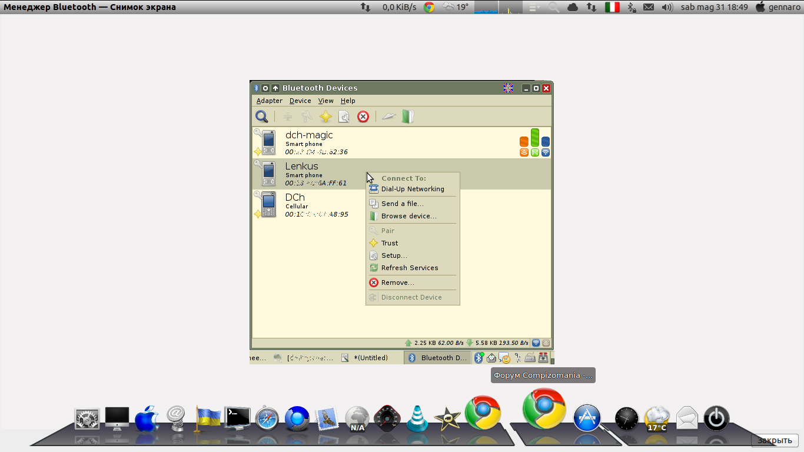Click the Send file toolbar icon

[388, 117]
